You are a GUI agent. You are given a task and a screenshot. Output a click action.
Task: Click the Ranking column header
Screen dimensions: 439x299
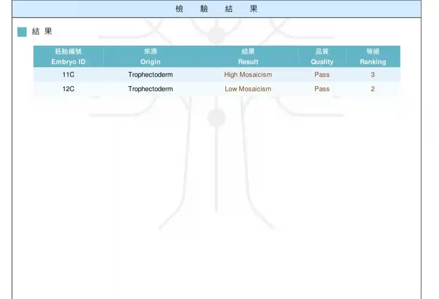373,62
